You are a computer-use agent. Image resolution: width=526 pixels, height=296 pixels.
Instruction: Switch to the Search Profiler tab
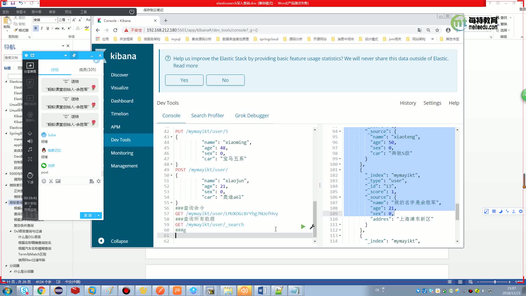(207, 116)
